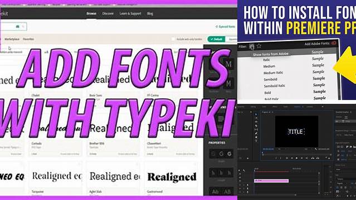Click the Adobe Fonts filter icon
356x200 pixels.
252,47
